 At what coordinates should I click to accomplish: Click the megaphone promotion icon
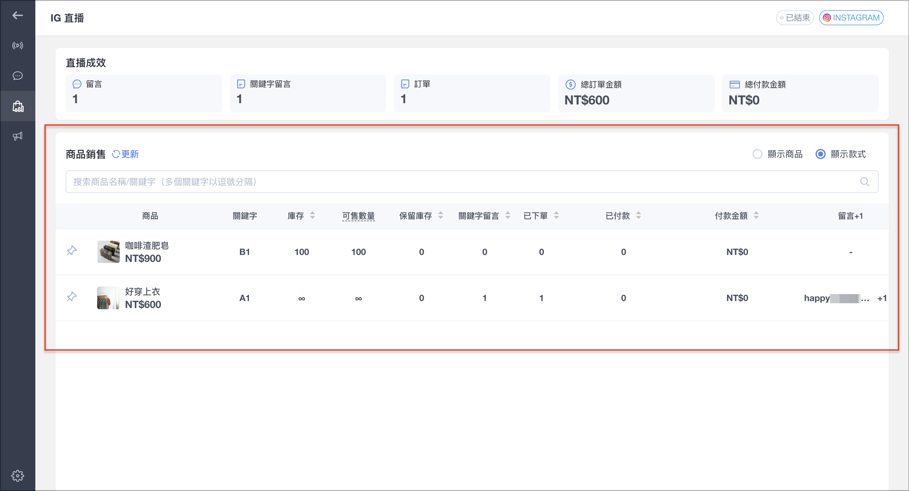(17, 136)
